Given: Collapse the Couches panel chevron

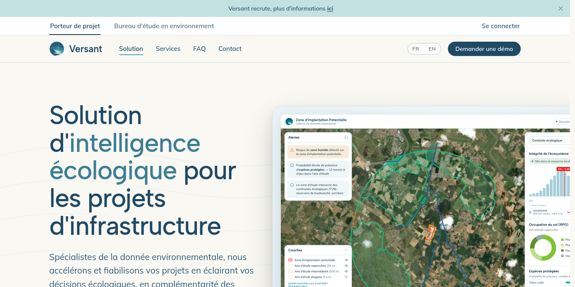Looking at the screenshot, I should coord(346,250).
